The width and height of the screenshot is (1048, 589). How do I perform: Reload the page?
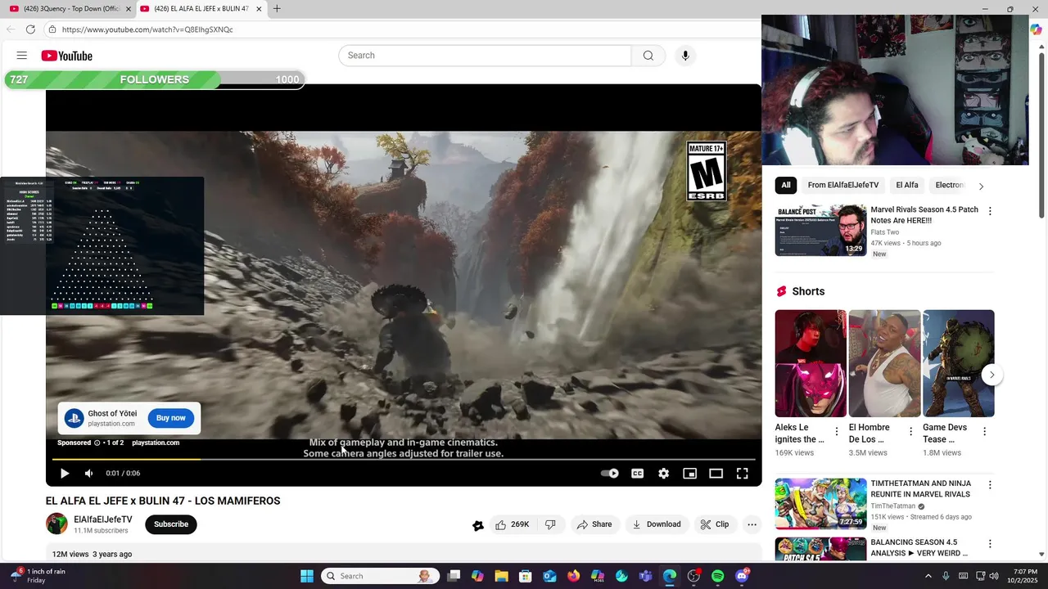click(x=30, y=29)
